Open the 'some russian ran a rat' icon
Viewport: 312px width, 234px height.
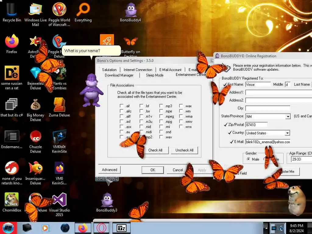click(x=12, y=78)
